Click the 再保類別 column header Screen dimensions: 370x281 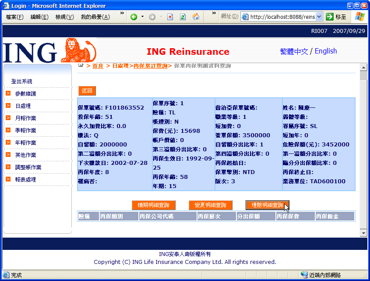[119, 216]
